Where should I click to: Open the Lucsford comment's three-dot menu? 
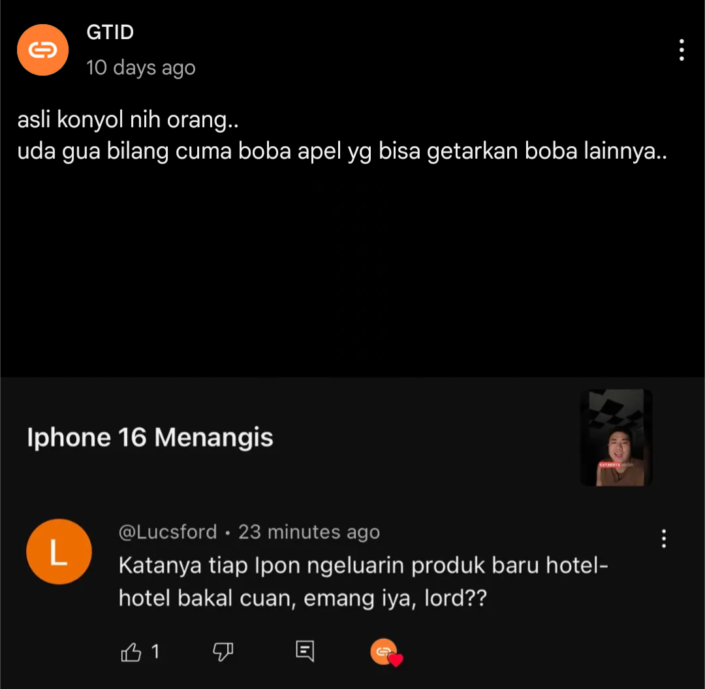click(x=664, y=538)
